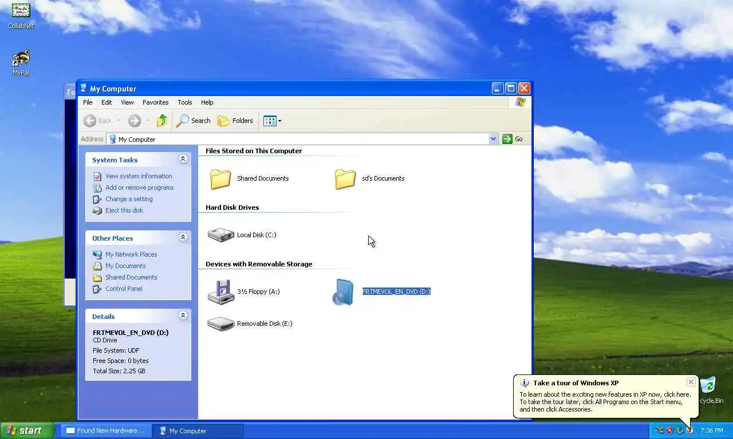Click "Hard Disk Drives" group heading

232,207
